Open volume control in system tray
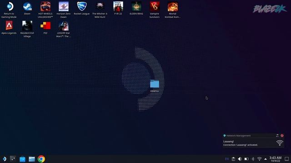291x163 pixels. coord(240,159)
